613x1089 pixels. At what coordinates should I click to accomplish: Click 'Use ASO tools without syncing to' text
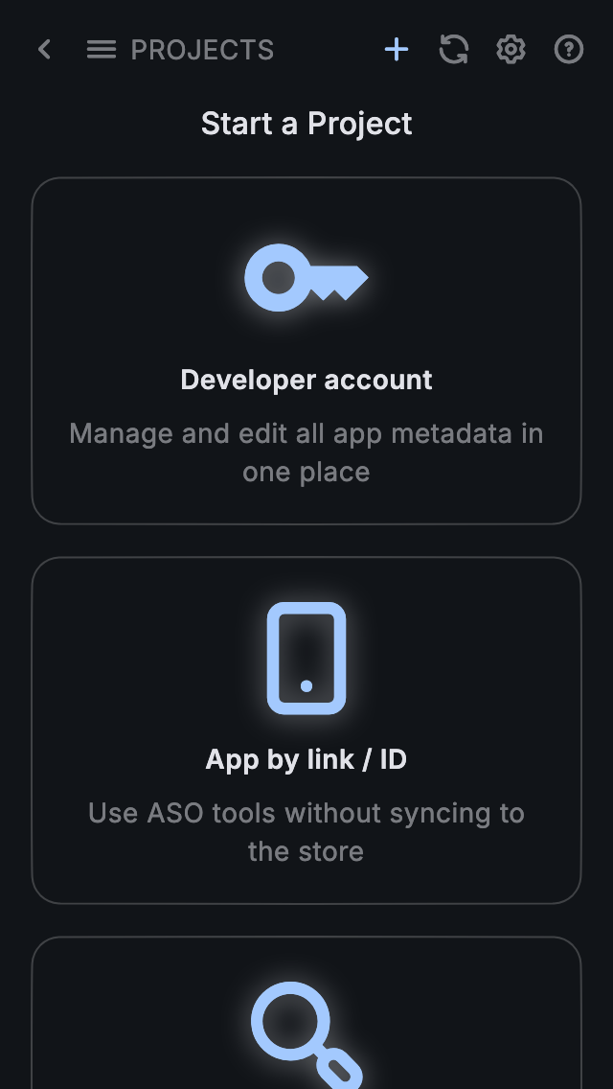(306, 813)
